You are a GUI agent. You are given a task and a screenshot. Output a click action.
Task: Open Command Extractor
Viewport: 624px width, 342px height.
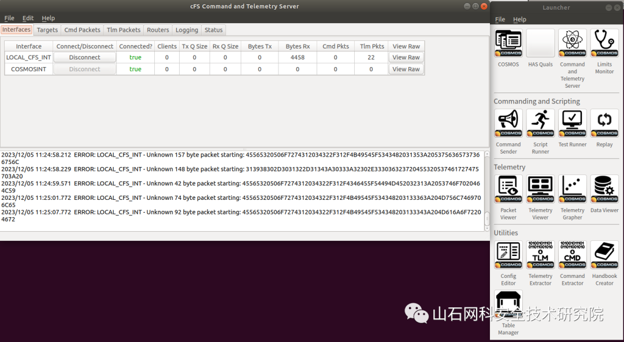pyautogui.click(x=572, y=254)
